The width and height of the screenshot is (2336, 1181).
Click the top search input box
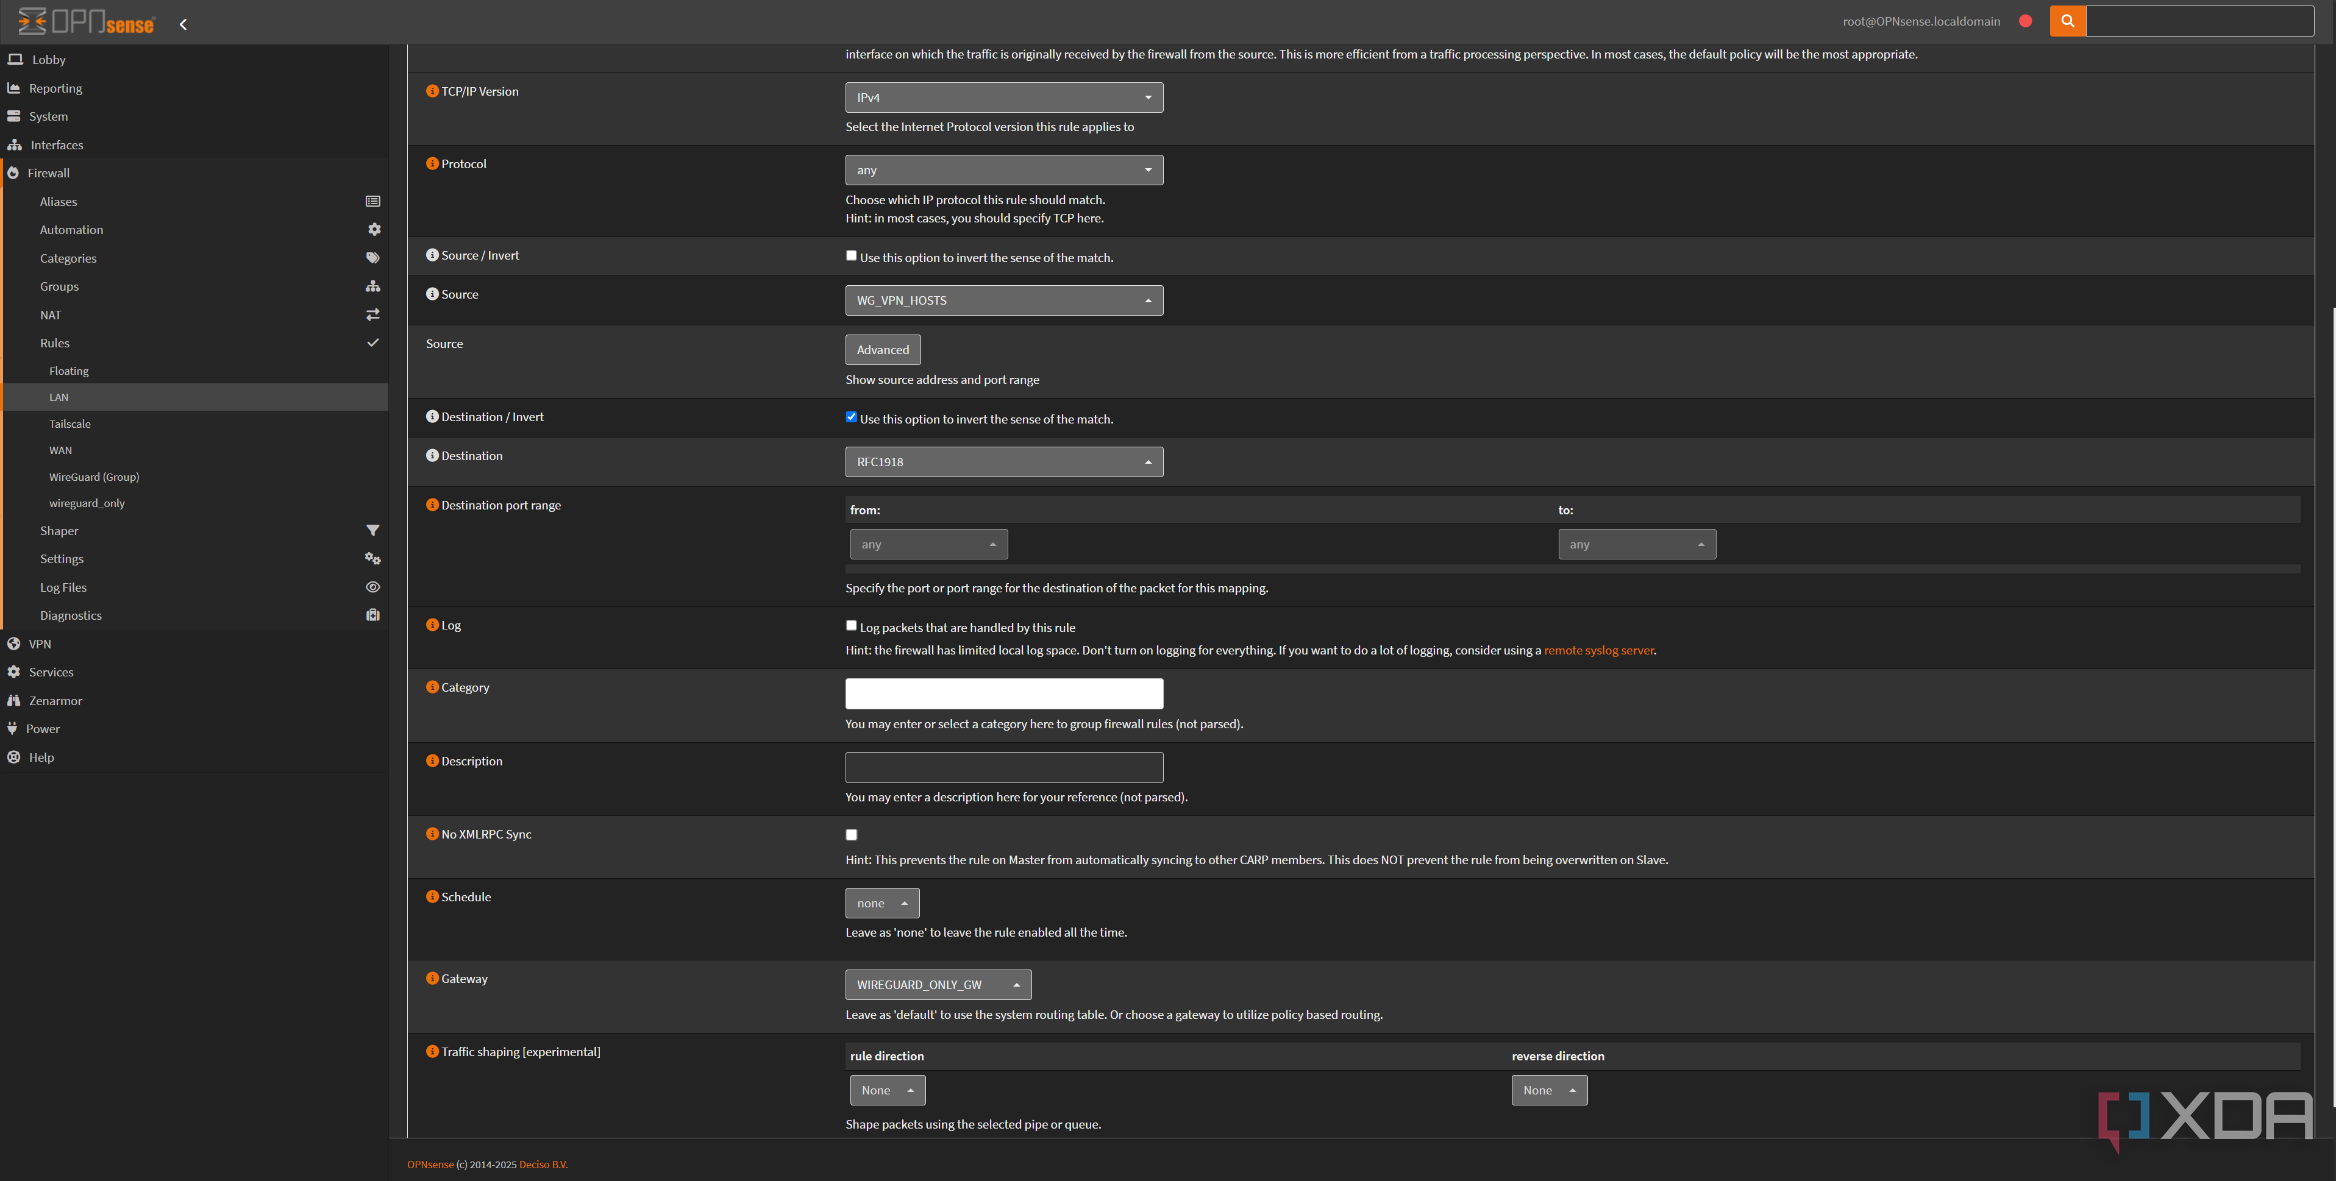2200,21
